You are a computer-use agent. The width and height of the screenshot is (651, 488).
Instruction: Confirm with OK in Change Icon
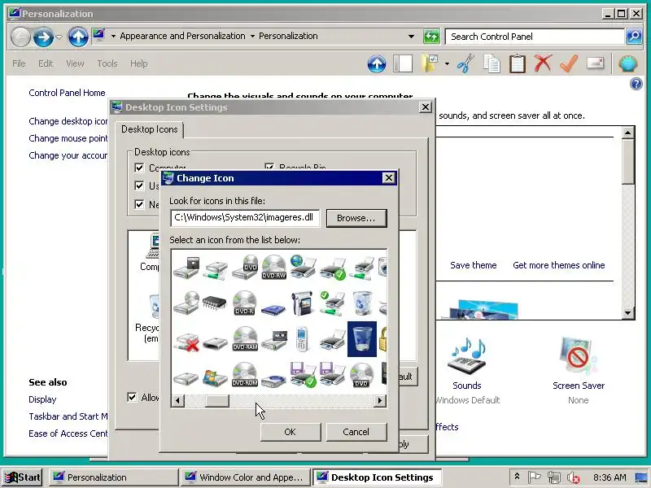tap(291, 432)
